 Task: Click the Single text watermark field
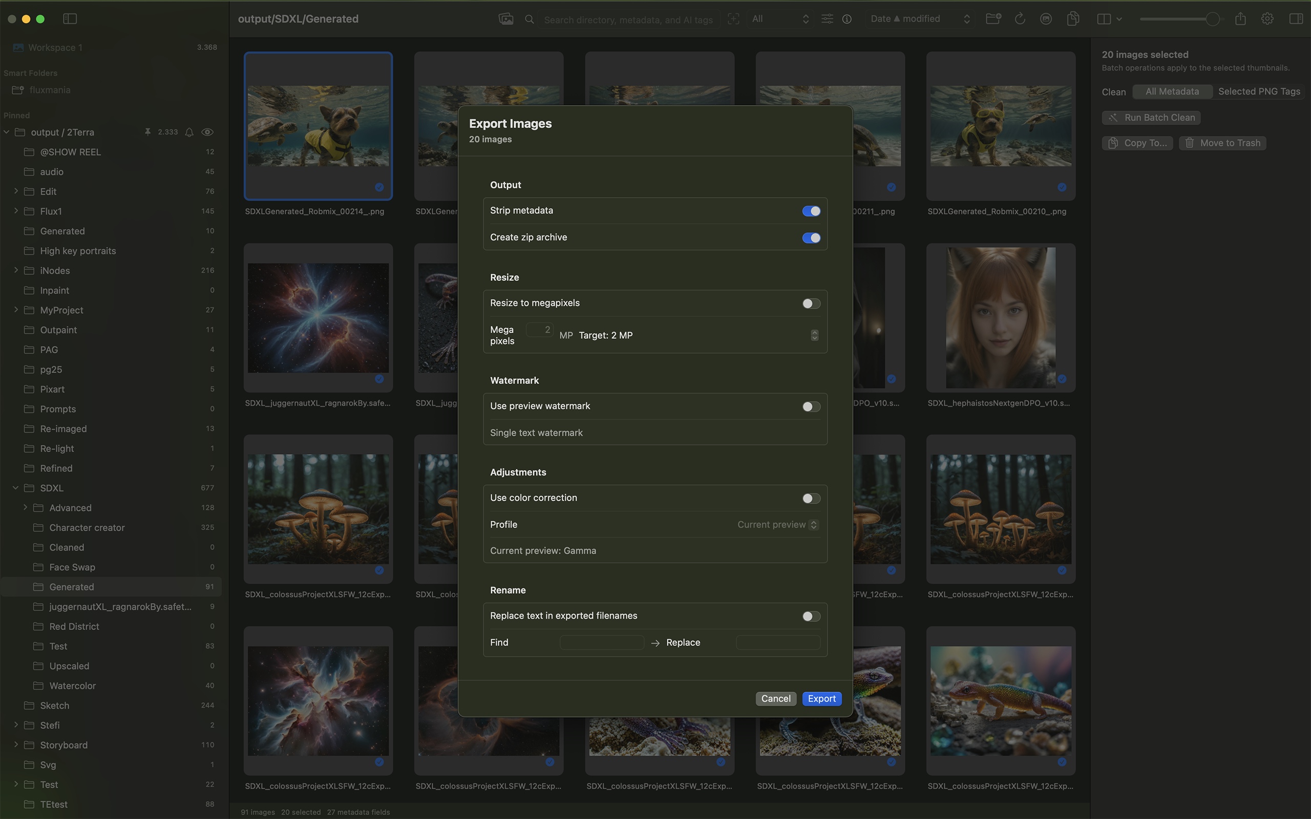click(x=655, y=433)
